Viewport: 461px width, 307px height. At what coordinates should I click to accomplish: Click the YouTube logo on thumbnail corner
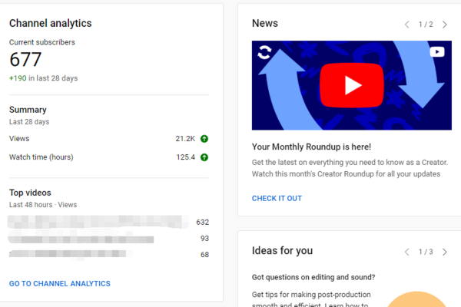pos(437,52)
